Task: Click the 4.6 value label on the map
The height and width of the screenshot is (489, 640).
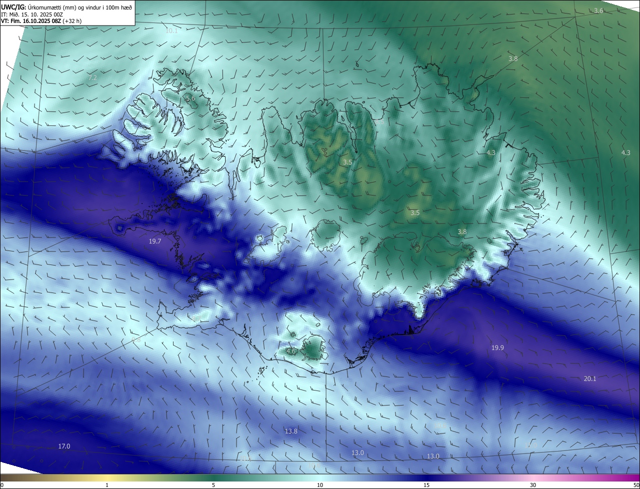Action: point(291,351)
